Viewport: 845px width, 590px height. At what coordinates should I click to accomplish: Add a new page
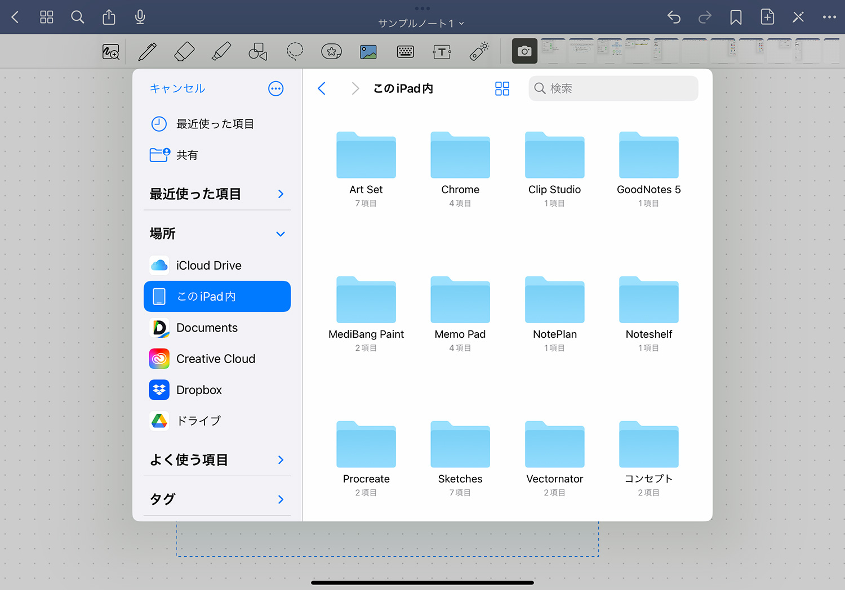tap(767, 17)
